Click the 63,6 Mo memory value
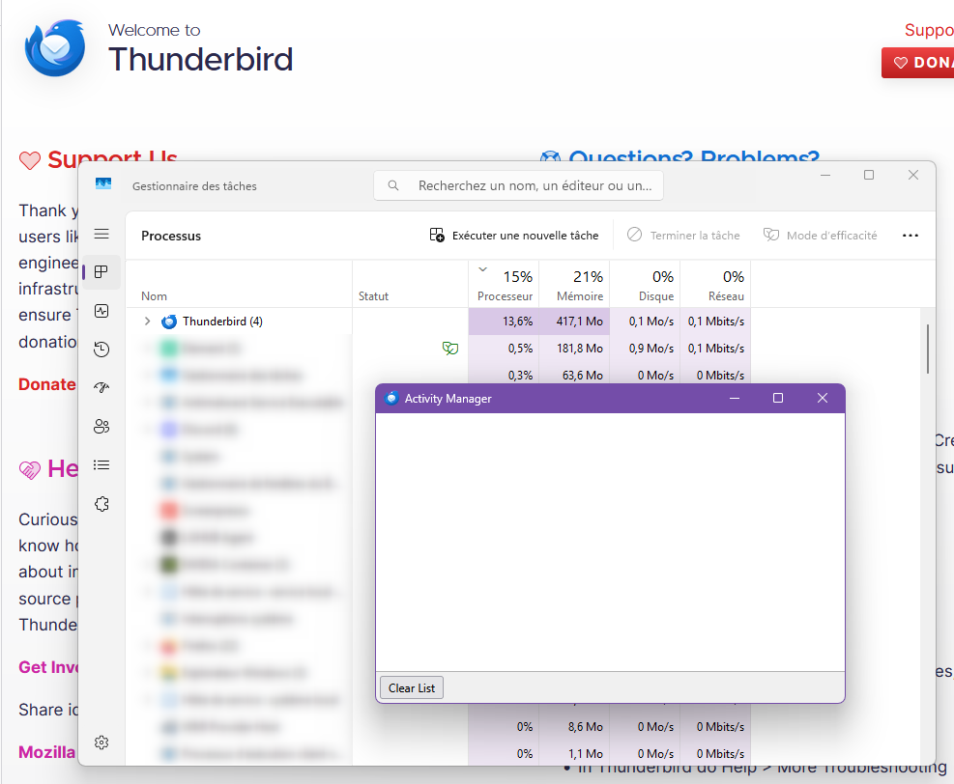Image resolution: width=954 pixels, height=784 pixels. click(x=582, y=375)
